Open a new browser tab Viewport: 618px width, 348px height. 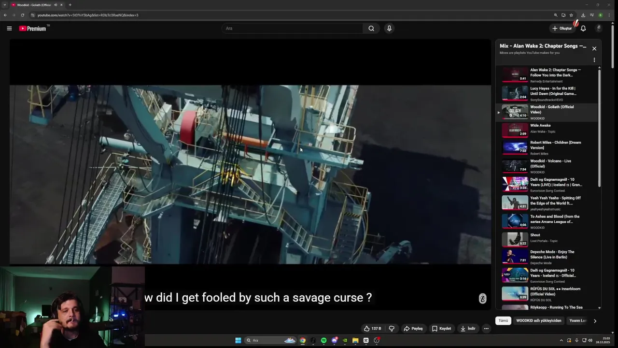coord(70,5)
